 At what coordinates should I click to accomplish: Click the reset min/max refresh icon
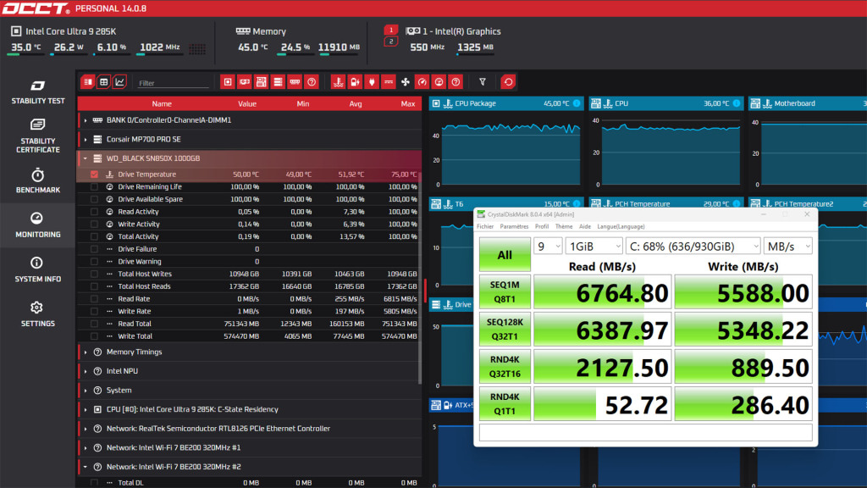coord(508,82)
